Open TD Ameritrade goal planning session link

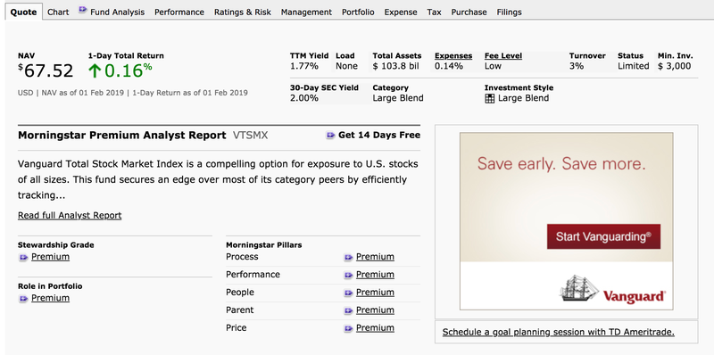click(559, 332)
